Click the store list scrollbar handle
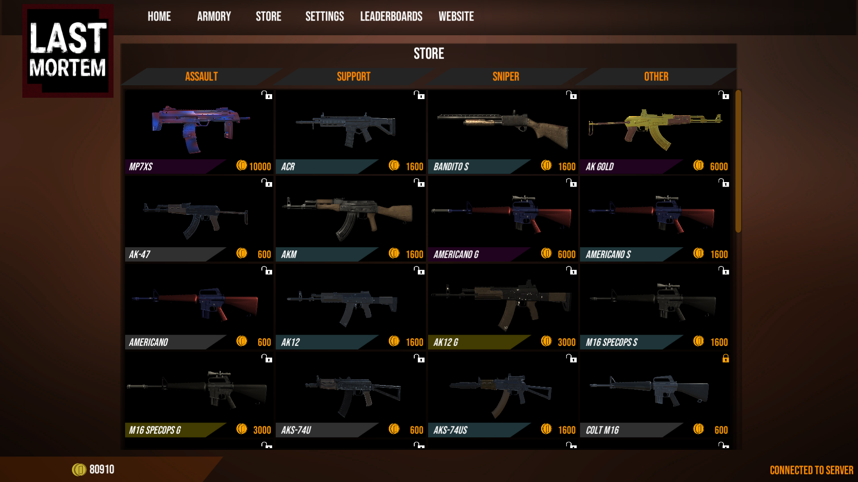 738,161
